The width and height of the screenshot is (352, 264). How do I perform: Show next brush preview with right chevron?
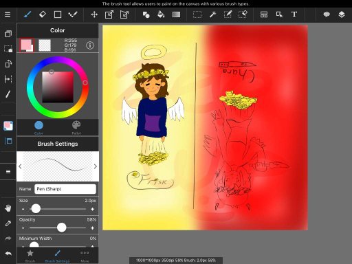click(x=96, y=166)
